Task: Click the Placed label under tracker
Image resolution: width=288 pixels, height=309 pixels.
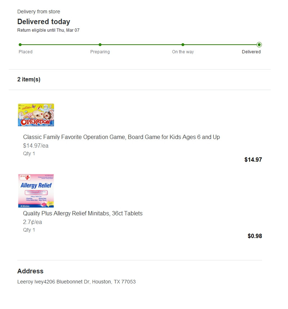Action: pos(26,52)
